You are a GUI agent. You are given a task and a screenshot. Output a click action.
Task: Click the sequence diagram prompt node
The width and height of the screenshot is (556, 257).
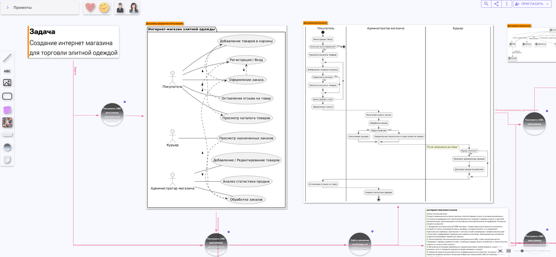click(x=534, y=242)
